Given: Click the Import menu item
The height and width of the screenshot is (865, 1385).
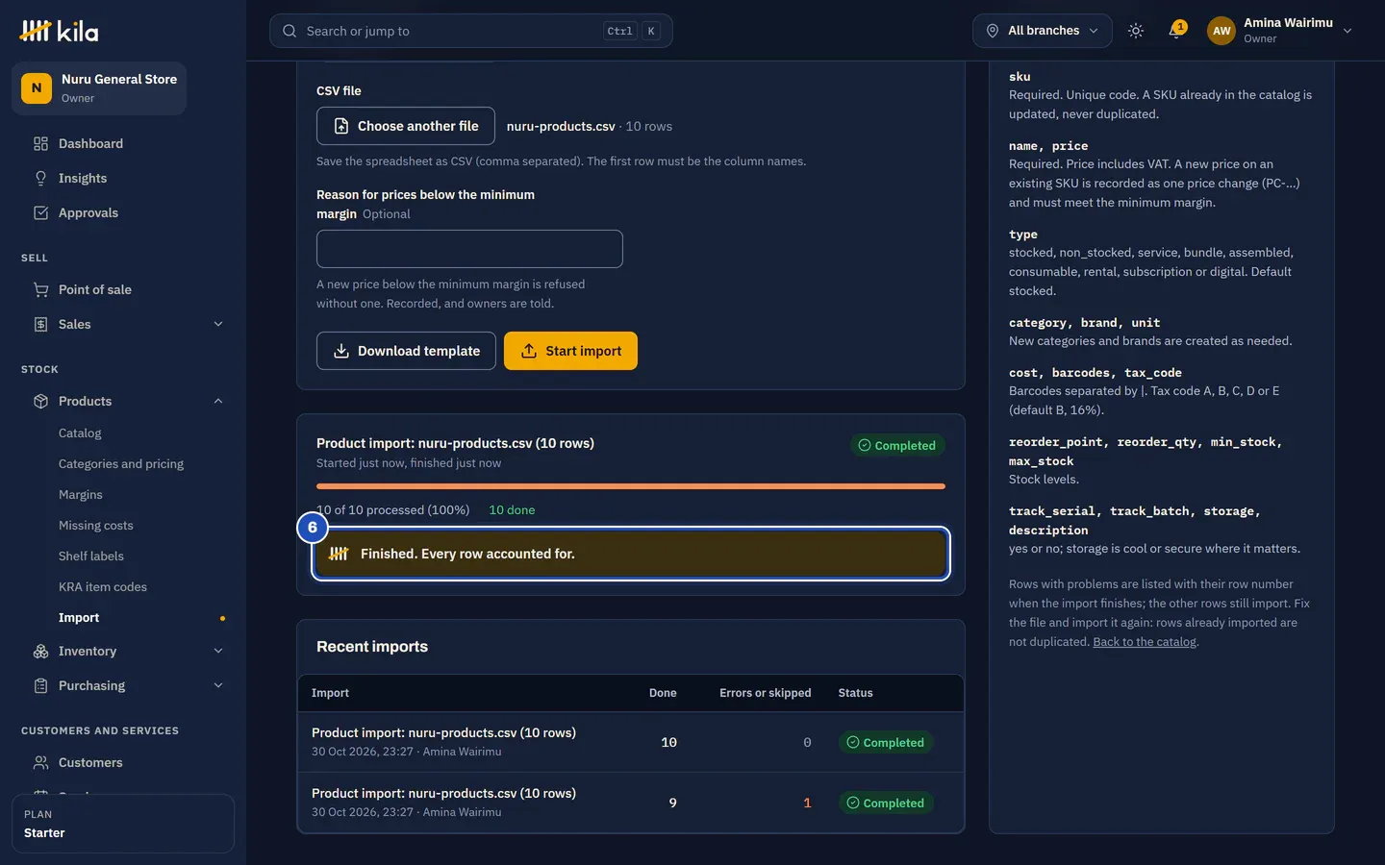Looking at the screenshot, I should click(79, 618).
